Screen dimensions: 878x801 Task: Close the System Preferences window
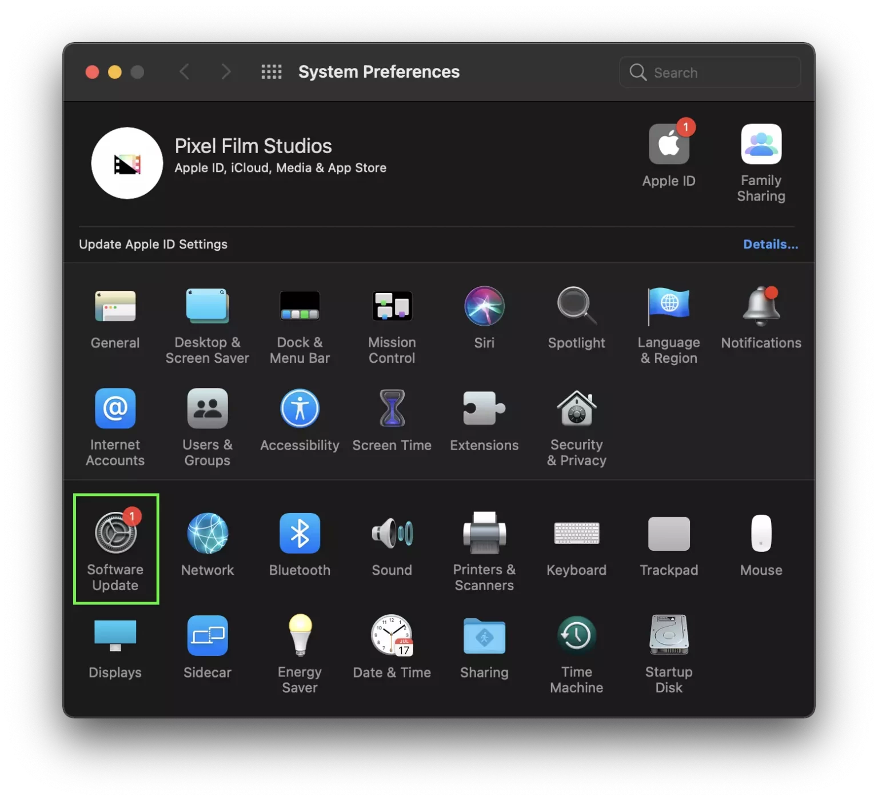pyautogui.click(x=92, y=72)
